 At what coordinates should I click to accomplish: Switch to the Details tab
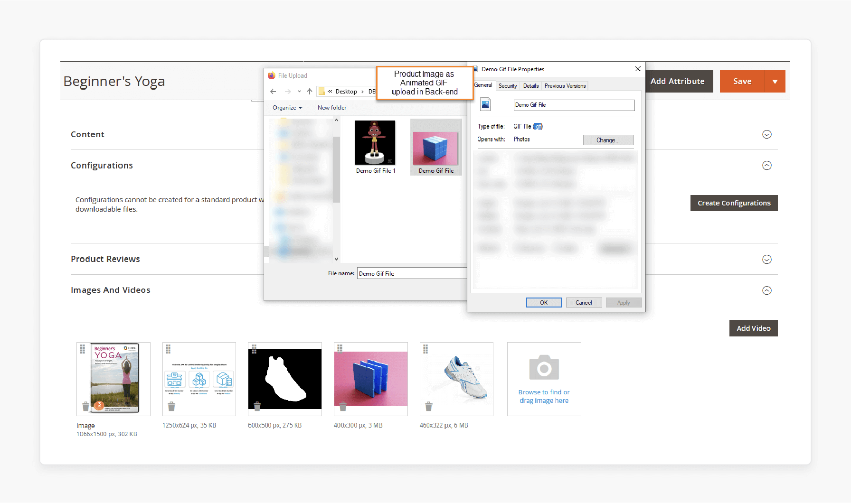point(531,86)
